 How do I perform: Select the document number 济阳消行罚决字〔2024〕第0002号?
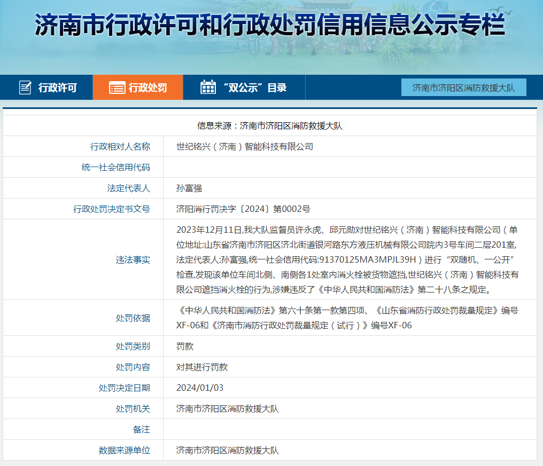click(243, 209)
